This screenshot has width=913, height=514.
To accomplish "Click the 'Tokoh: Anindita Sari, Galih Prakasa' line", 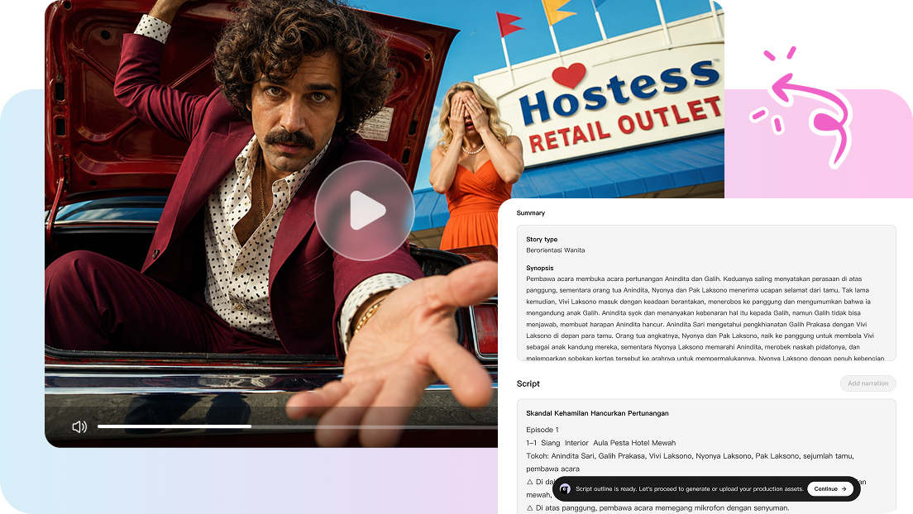I will pyautogui.click(x=690, y=456).
